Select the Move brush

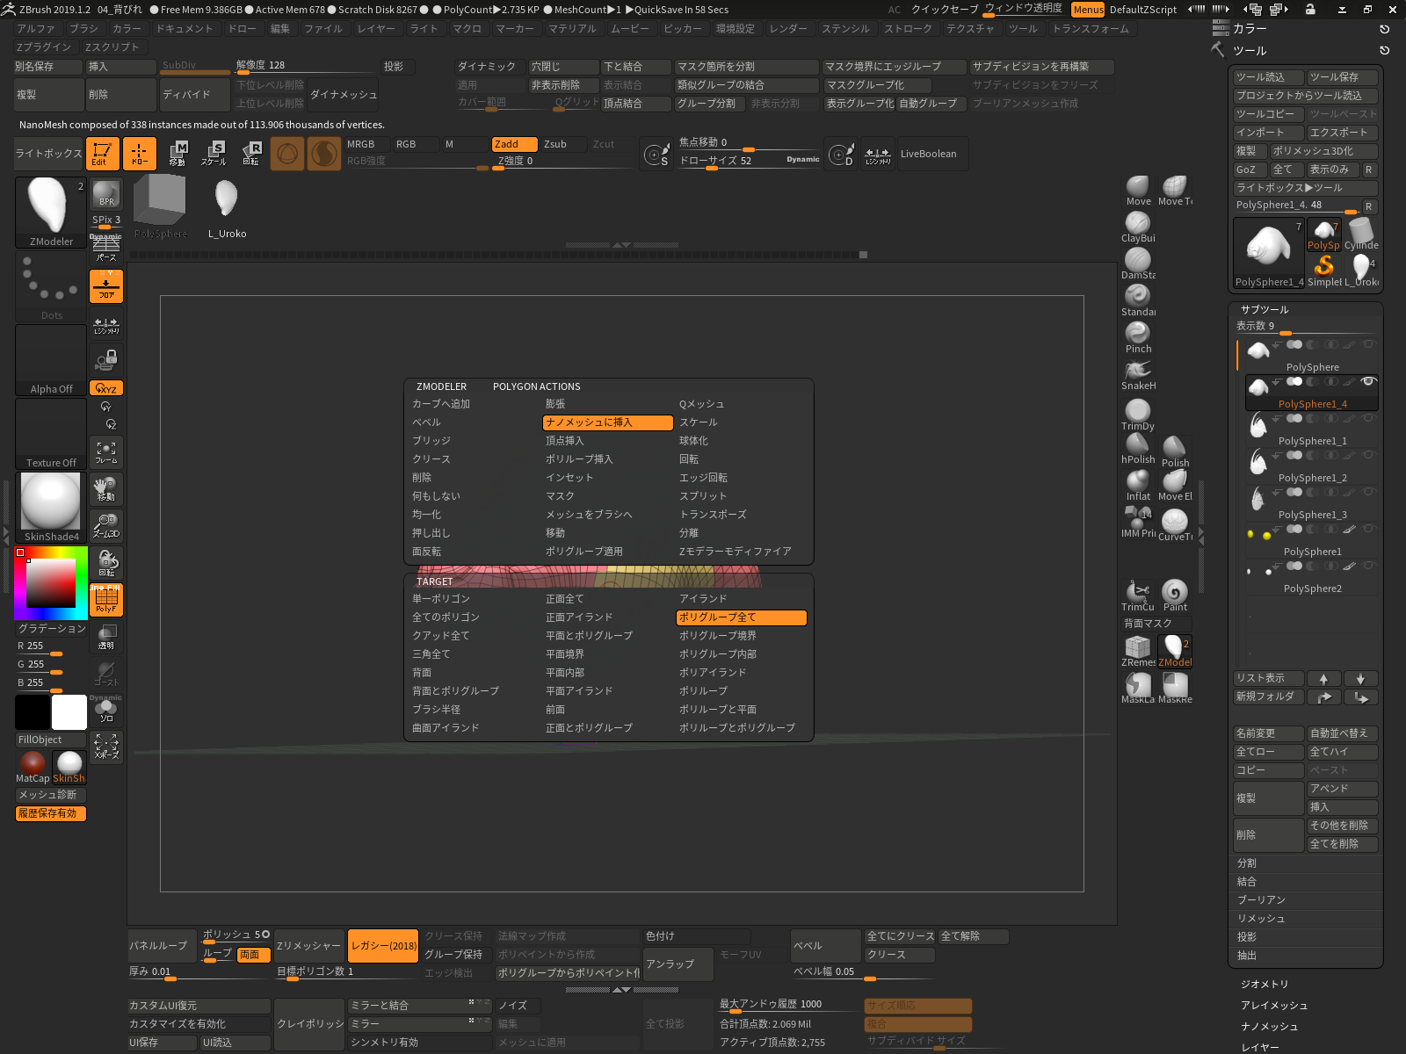coord(1138,191)
